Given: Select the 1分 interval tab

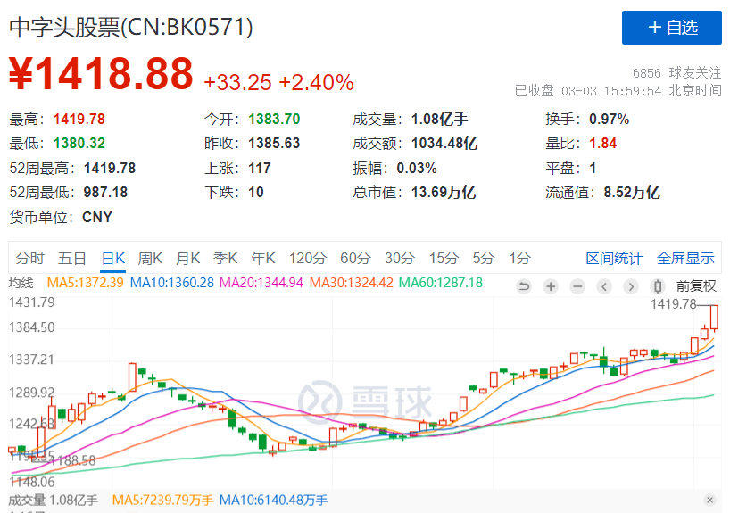Looking at the screenshot, I should 519,258.
